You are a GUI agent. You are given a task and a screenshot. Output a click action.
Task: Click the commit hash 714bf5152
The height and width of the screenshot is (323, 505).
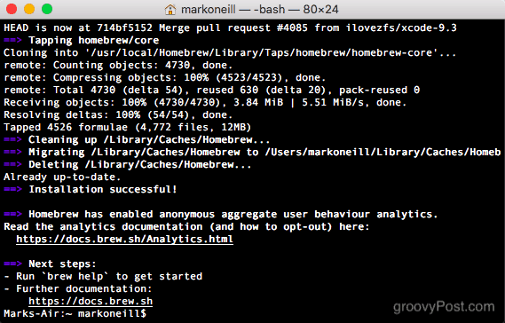[x=124, y=28]
